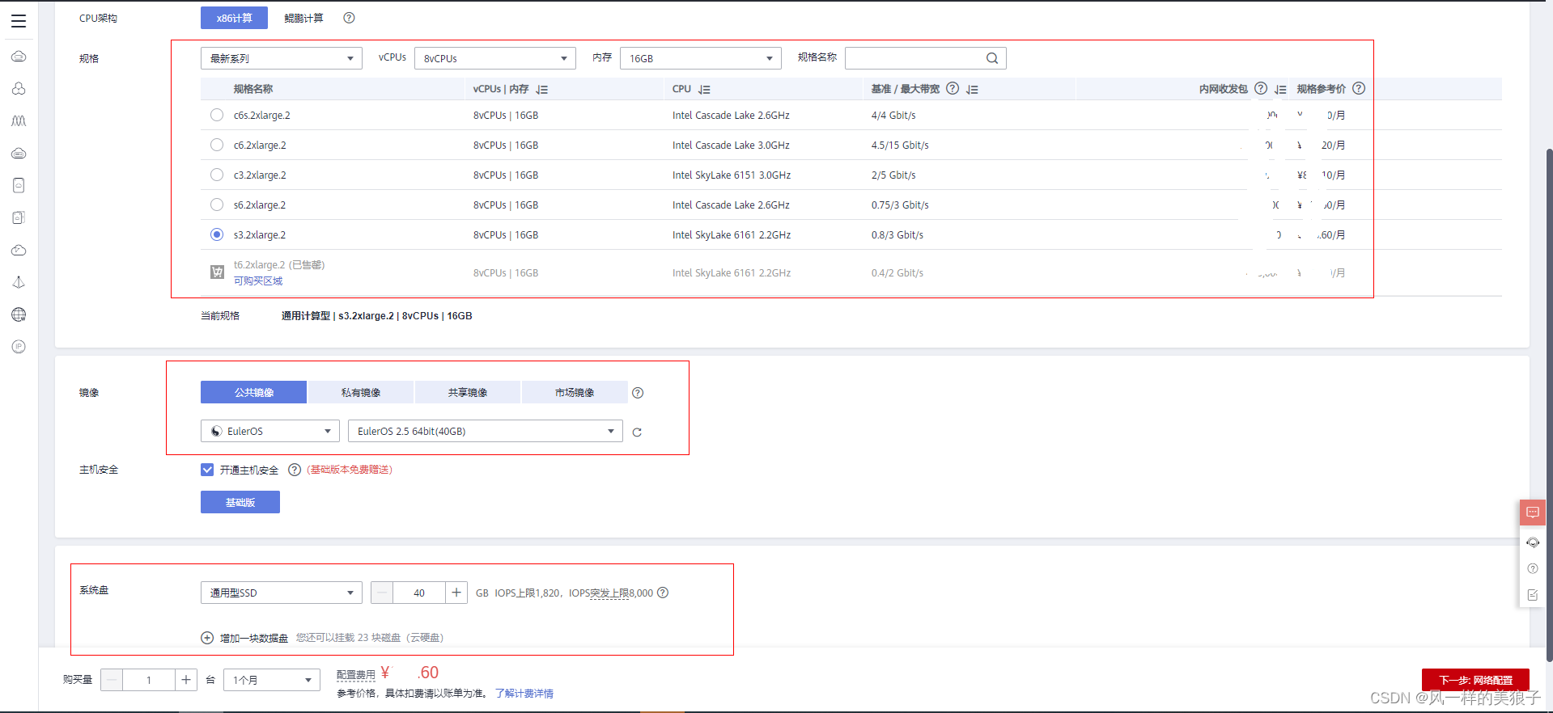Select the marketplace image tab
The height and width of the screenshot is (713, 1553).
(x=575, y=392)
